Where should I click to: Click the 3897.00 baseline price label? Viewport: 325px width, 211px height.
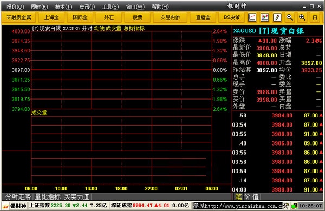[x=21, y=70]
